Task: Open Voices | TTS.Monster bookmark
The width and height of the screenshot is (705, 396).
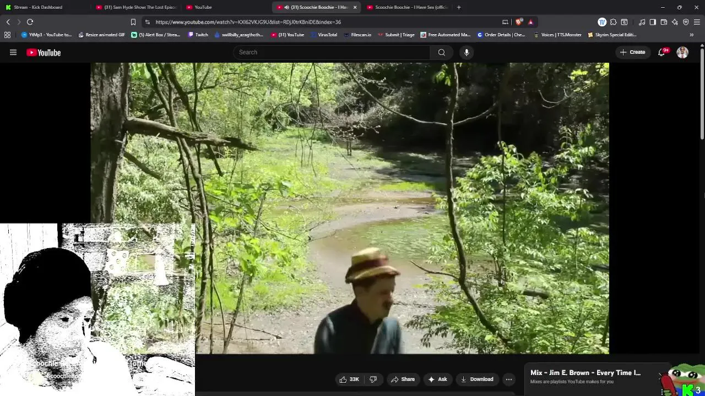Action: pos(557,35)
